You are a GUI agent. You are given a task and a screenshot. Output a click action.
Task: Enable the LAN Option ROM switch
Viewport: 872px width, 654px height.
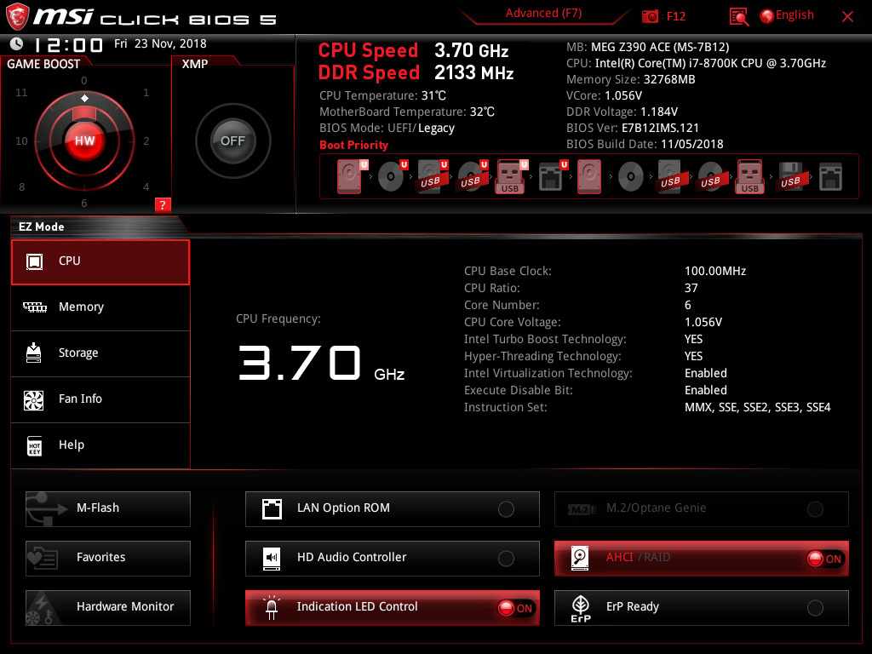tap(506, 509)
